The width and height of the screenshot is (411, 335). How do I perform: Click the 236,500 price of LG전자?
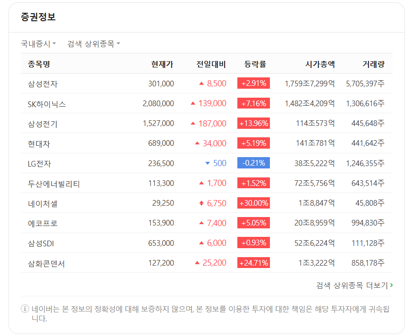pos(161,163)
